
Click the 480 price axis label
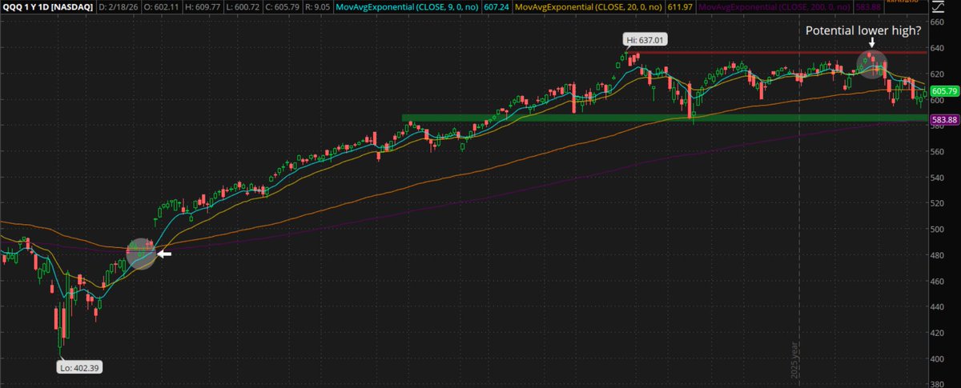coord(937,255)
